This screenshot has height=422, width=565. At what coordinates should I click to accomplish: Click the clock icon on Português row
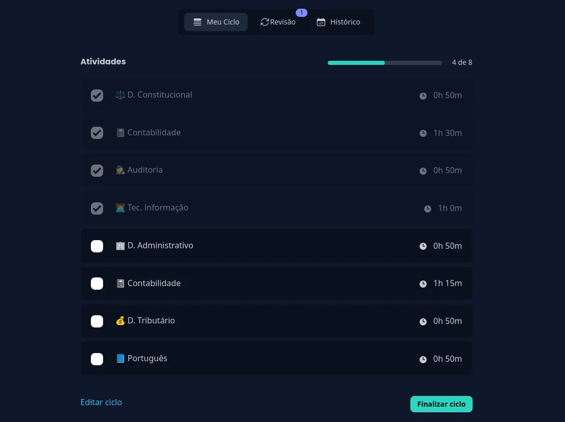click(x=423, y=359)
